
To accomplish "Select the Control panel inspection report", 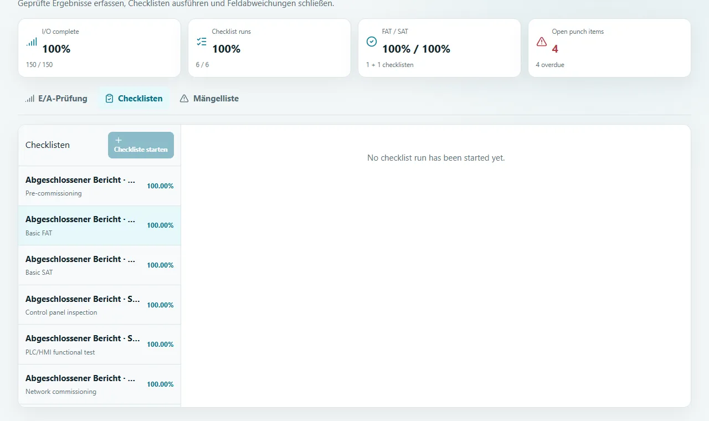I will (x=100, y=305).
